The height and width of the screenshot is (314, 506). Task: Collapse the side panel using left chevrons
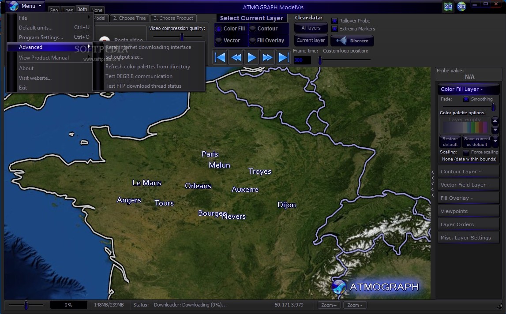click(433, 183)
